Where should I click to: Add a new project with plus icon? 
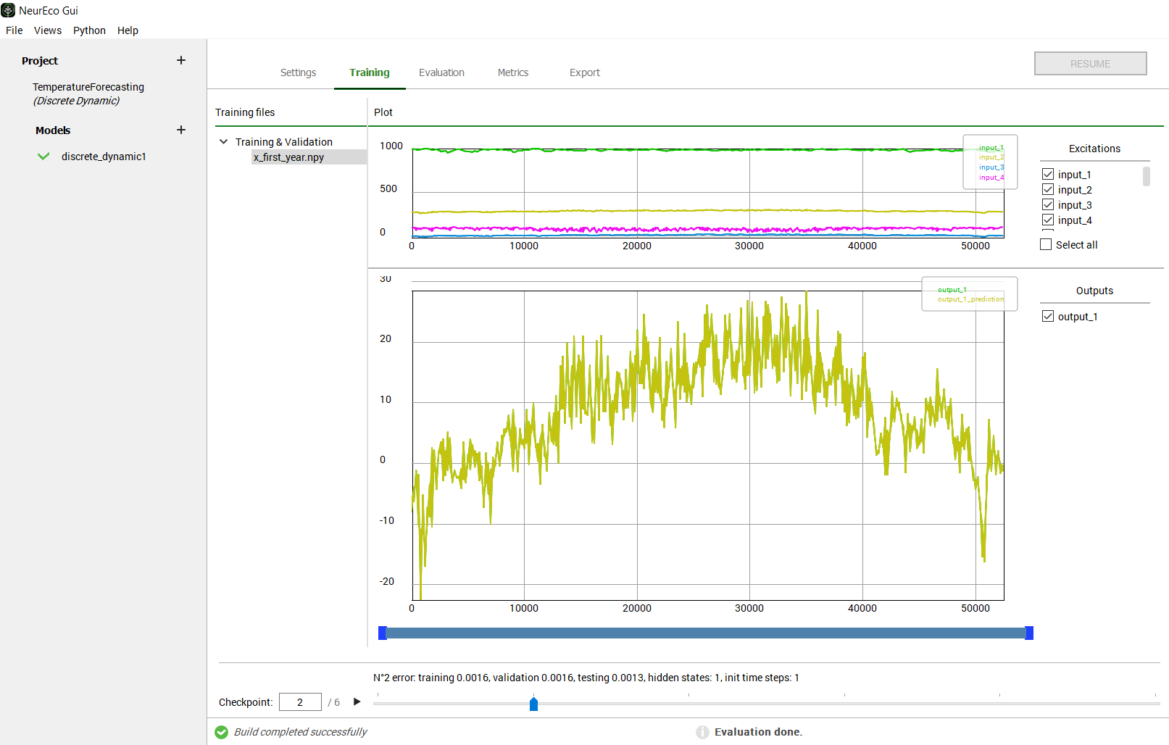point(181,60)
